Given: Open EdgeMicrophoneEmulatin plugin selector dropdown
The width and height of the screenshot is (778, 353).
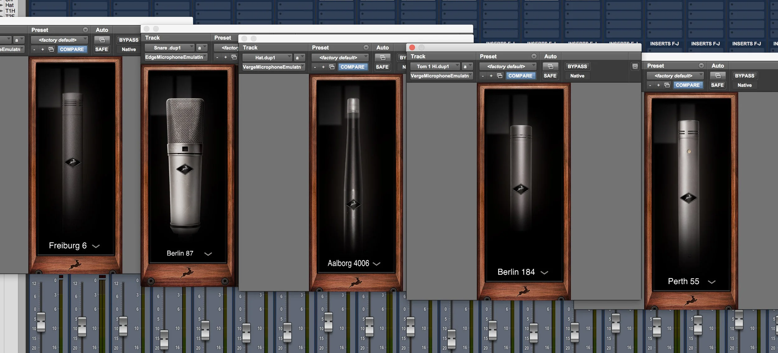Looking at the screenshot, I should [x=176, y=57].
